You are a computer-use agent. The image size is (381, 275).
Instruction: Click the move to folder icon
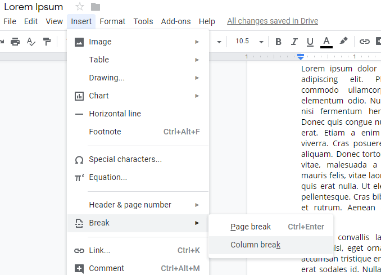(x=96, y=7)
